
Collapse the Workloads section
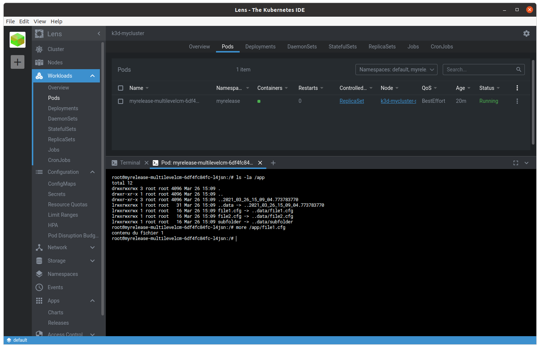click(x=92, y=76)
